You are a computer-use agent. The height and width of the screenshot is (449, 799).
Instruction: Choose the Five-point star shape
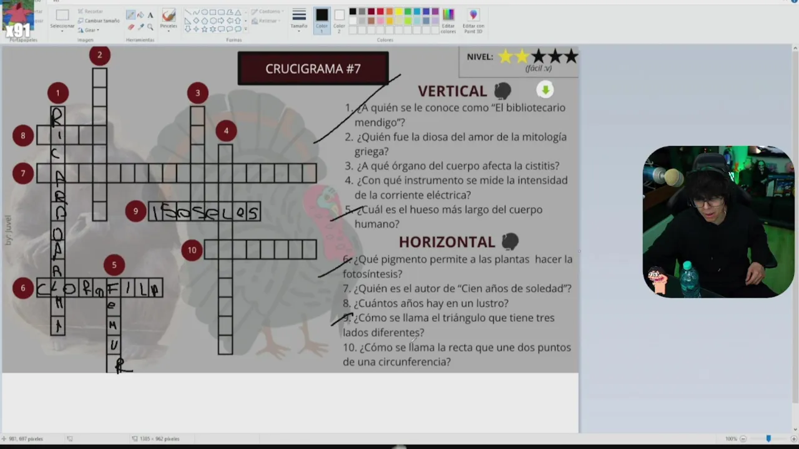(204, 29)
